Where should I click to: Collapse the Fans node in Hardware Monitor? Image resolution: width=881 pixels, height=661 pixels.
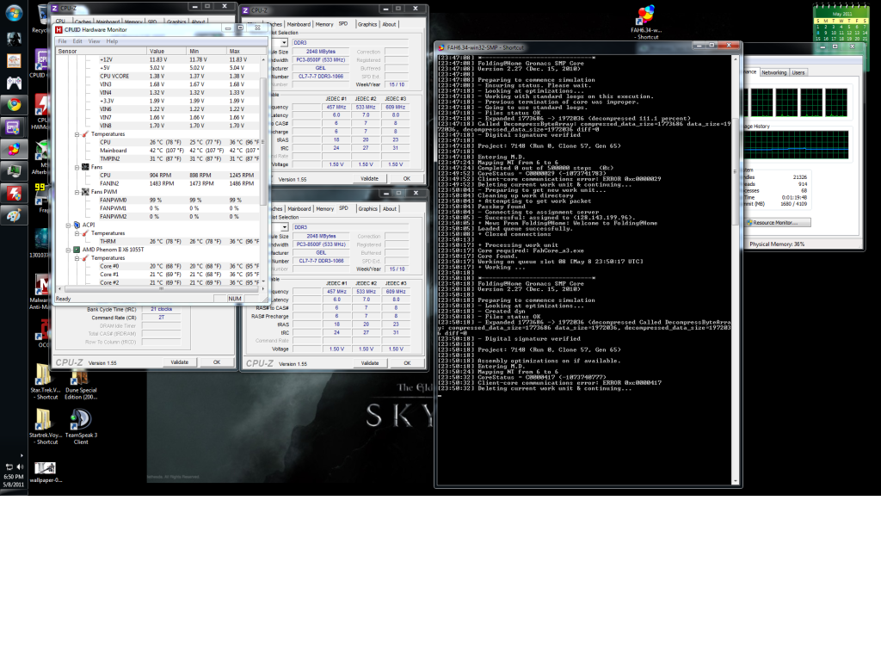click(x=77, y=168)
